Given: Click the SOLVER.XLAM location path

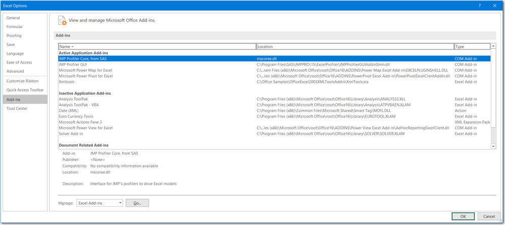Looking at the screenshot, I should click(x=331, y=134).
